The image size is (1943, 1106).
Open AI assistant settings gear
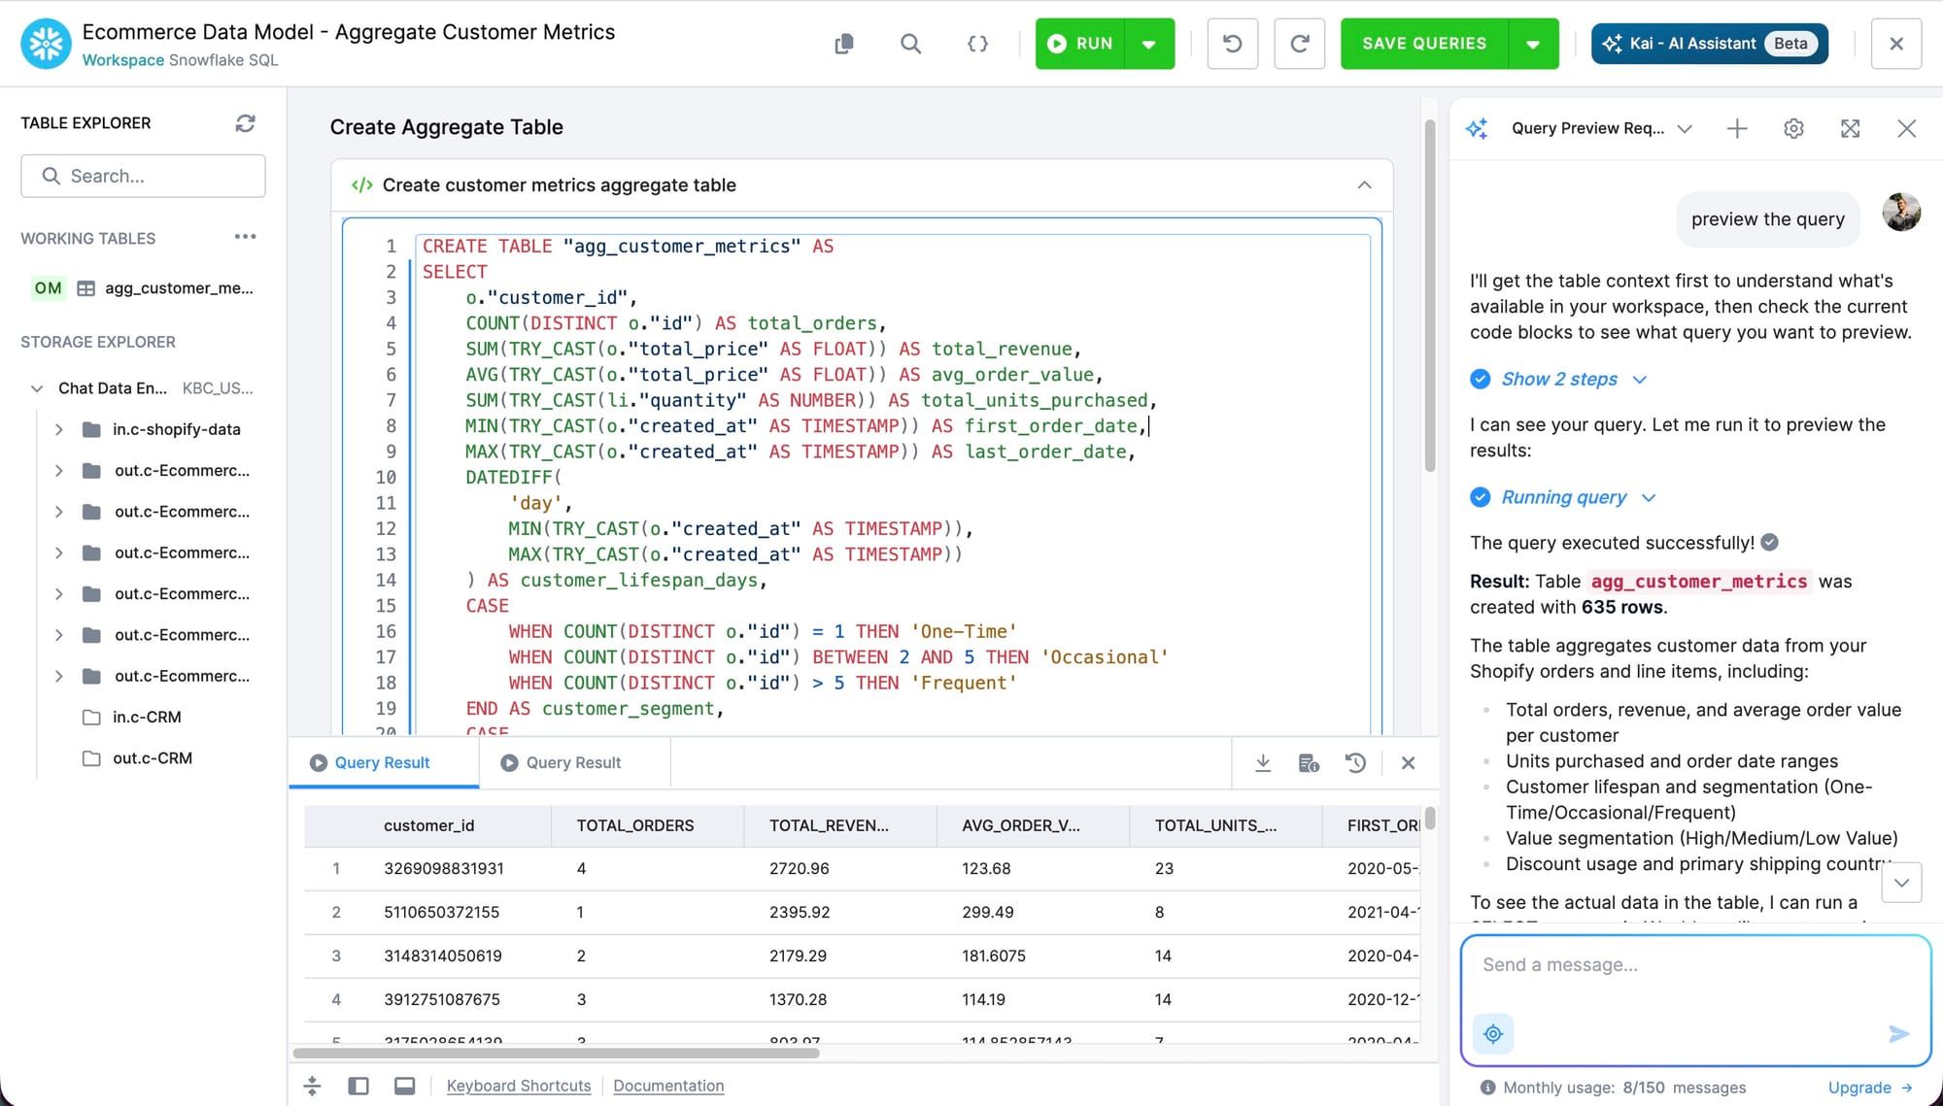click(1793, 129)
